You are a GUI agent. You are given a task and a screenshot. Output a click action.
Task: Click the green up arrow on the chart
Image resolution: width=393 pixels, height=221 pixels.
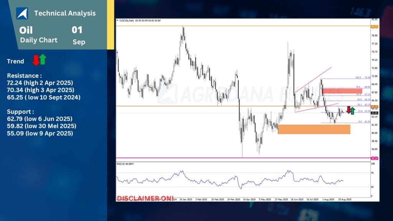pyautogui.click(x=352, y=111)
